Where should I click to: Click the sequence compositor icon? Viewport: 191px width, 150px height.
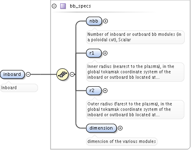point(63,74)
